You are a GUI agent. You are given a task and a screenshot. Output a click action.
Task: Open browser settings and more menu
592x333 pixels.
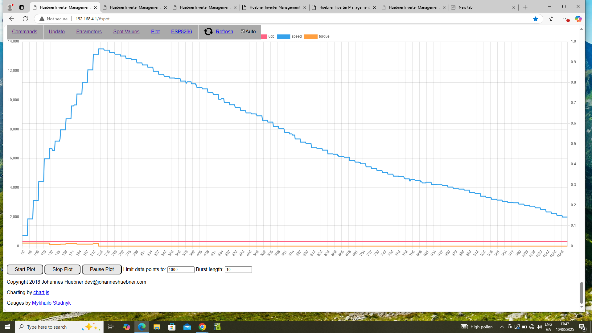point(565,19)
